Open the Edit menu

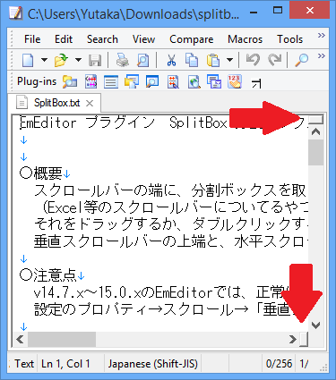coord(64,39)
